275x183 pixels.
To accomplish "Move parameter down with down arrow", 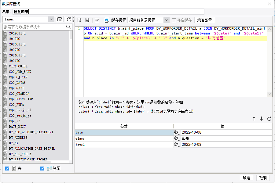I will click(x=262, y=119).
